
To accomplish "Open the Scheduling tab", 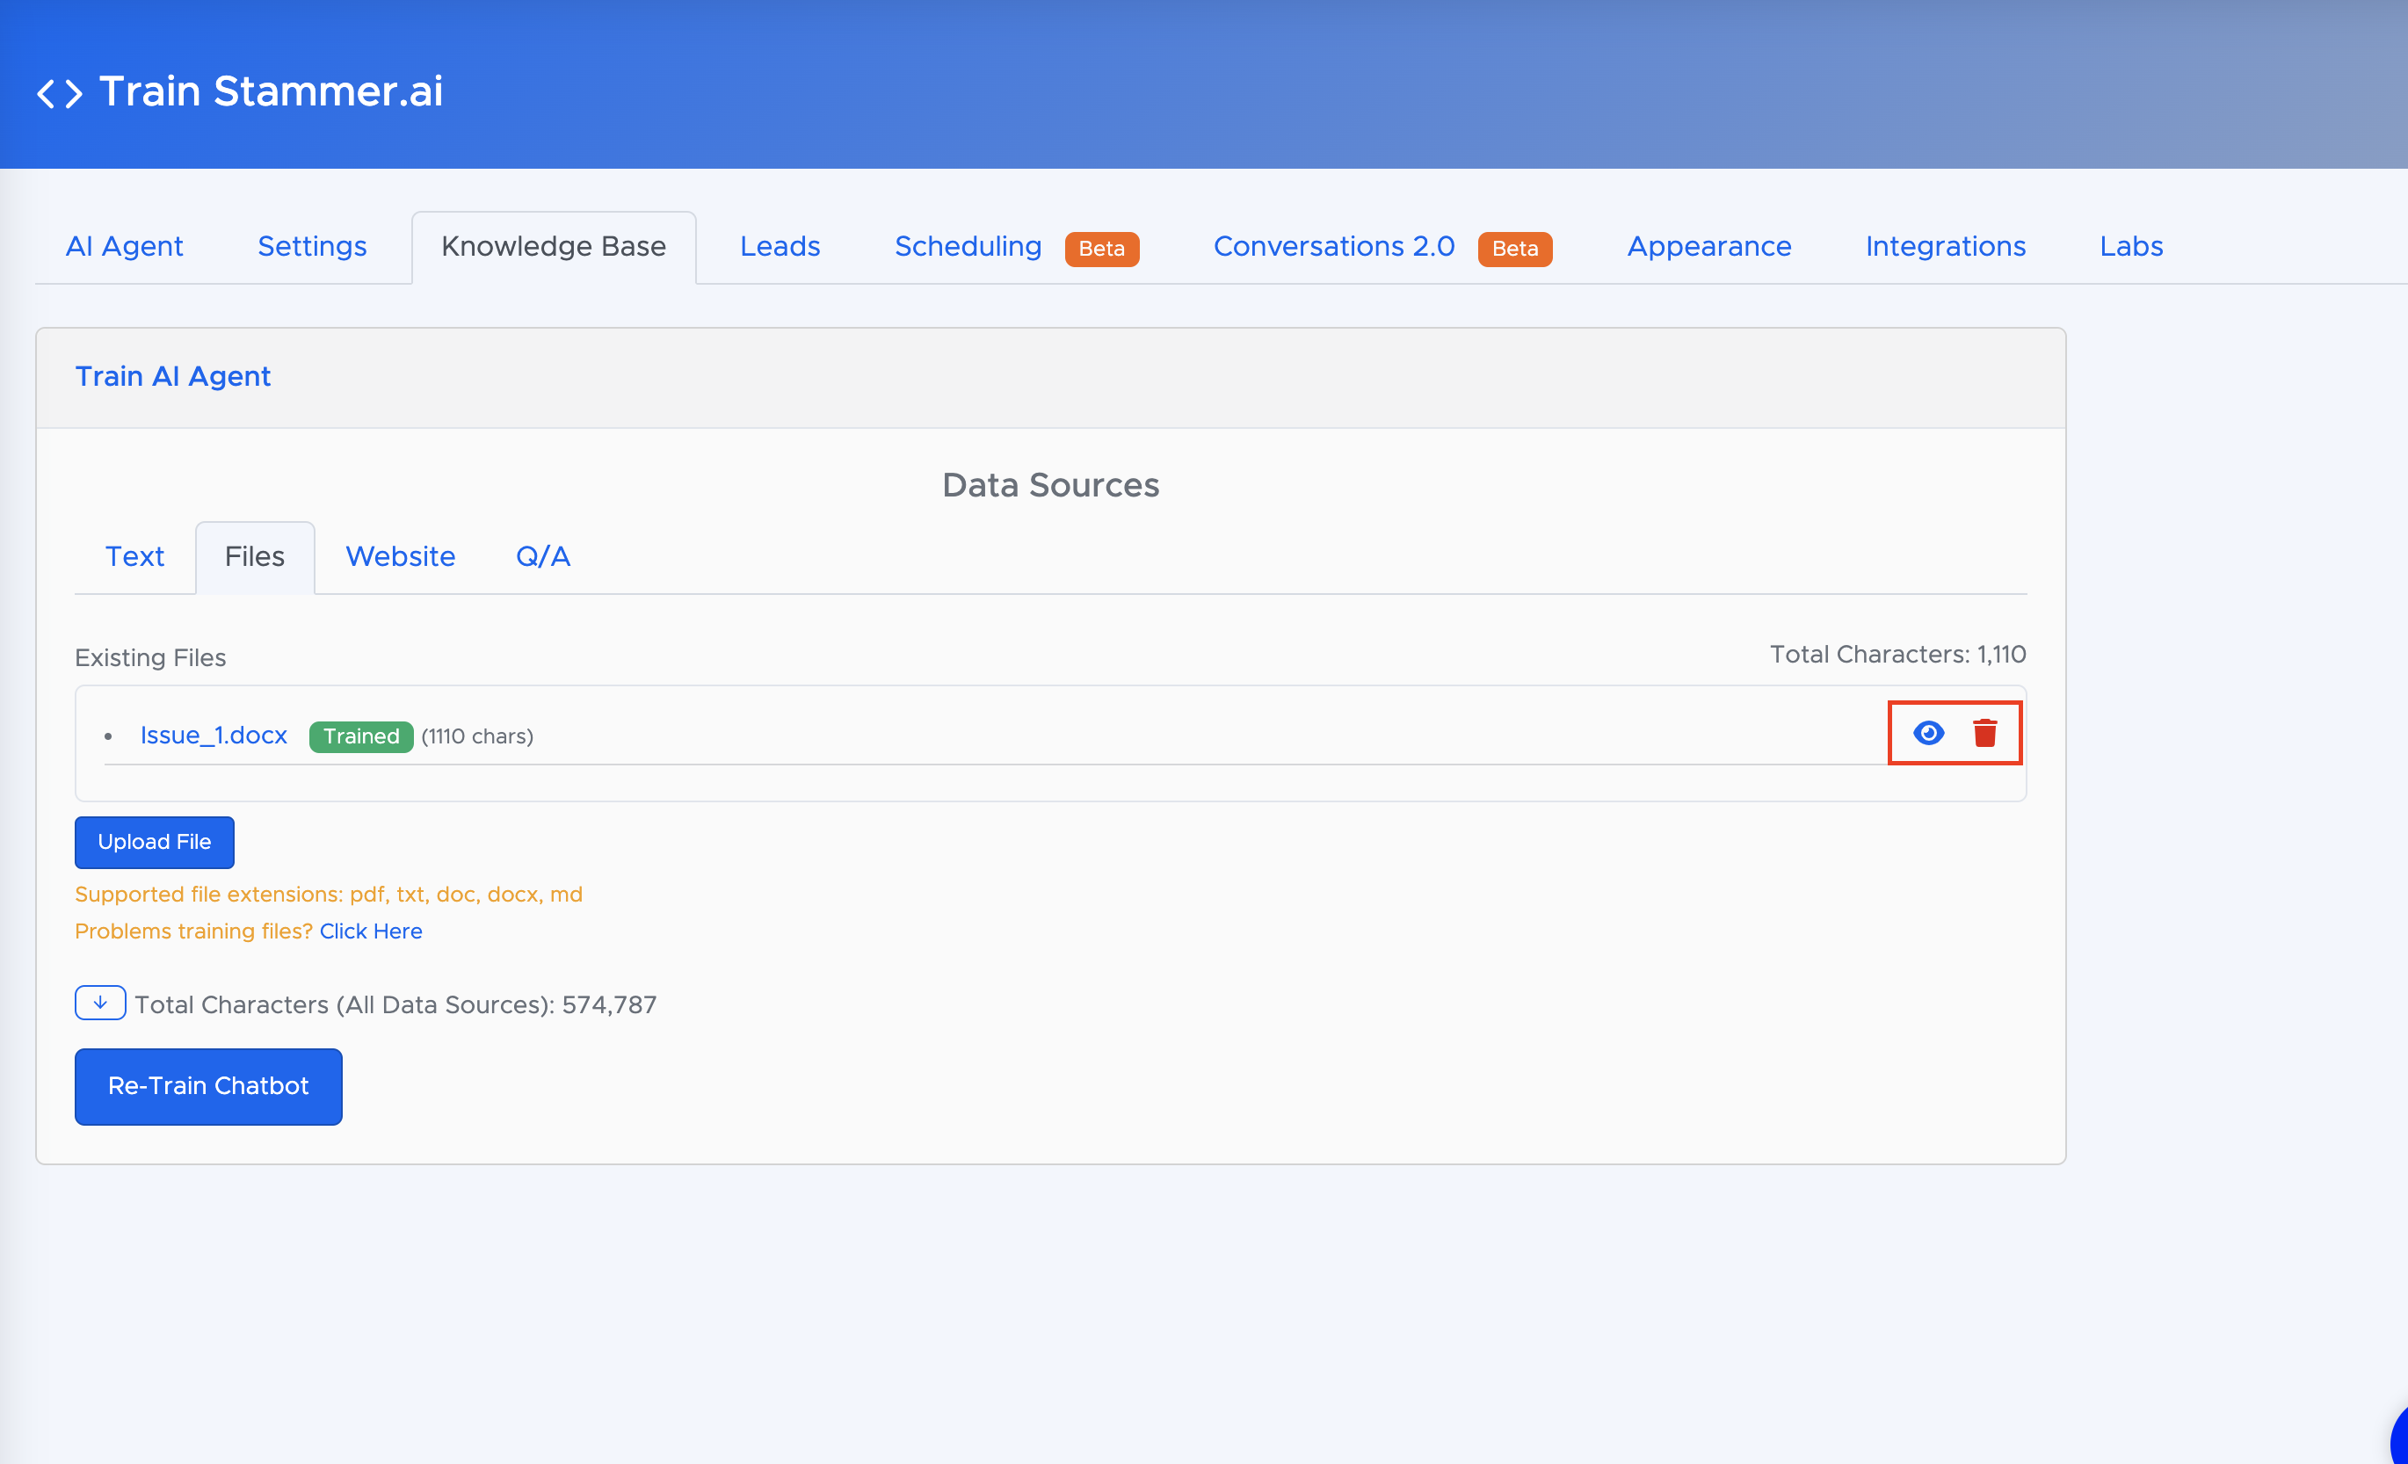I will point(968,246).
